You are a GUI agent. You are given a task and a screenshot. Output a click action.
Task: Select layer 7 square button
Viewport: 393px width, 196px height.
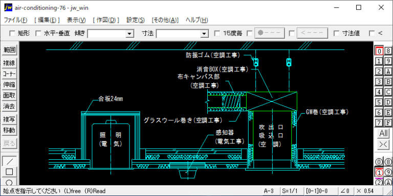tap(379, 122)
